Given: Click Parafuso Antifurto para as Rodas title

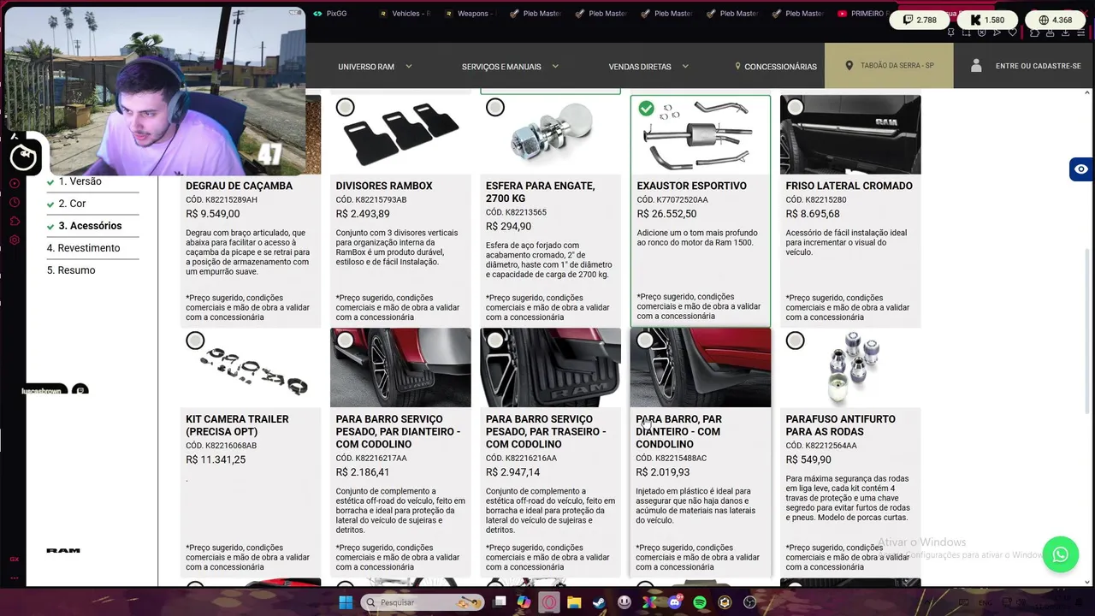Looking at the screenshot, I should tap(841, 425).
